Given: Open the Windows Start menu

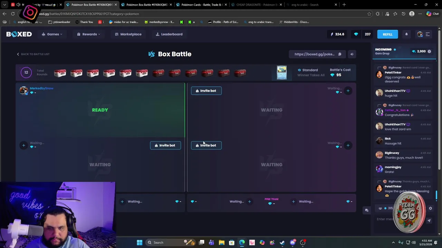Looking at the screenshot, I should pos(140,242).
